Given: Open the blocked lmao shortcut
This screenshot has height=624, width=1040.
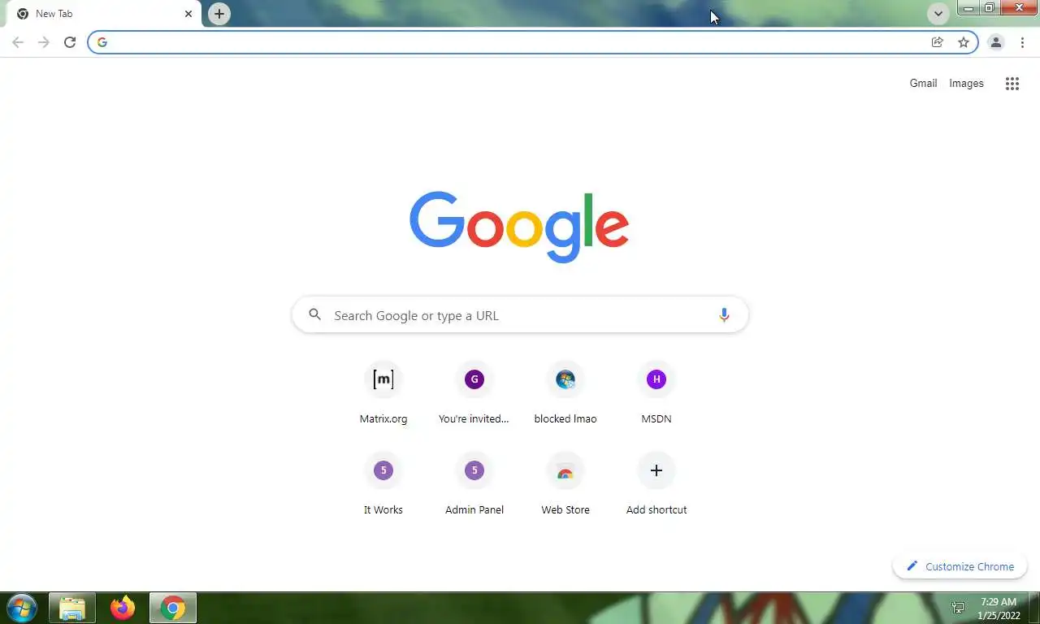Looking at the screenshot, I should tap(565, 395).
